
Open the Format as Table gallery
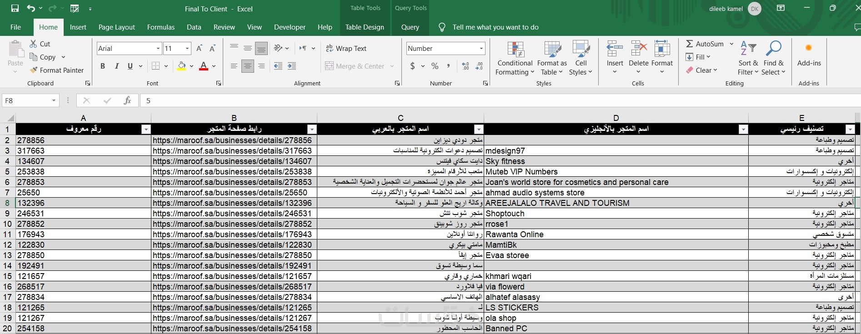(552, 59)
